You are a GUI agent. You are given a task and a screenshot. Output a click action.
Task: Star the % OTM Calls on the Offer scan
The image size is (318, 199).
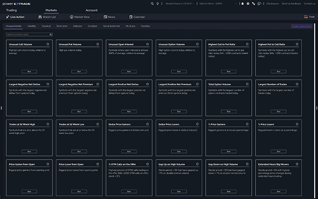pos(147,164)
